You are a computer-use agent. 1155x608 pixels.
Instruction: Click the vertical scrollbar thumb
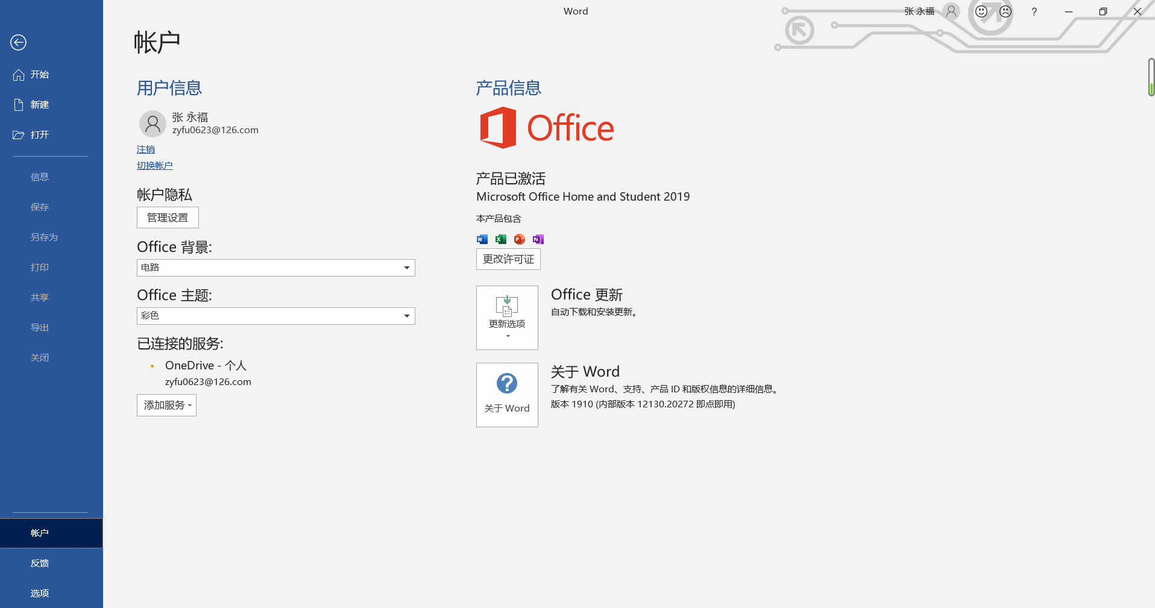click(1151, 77)
